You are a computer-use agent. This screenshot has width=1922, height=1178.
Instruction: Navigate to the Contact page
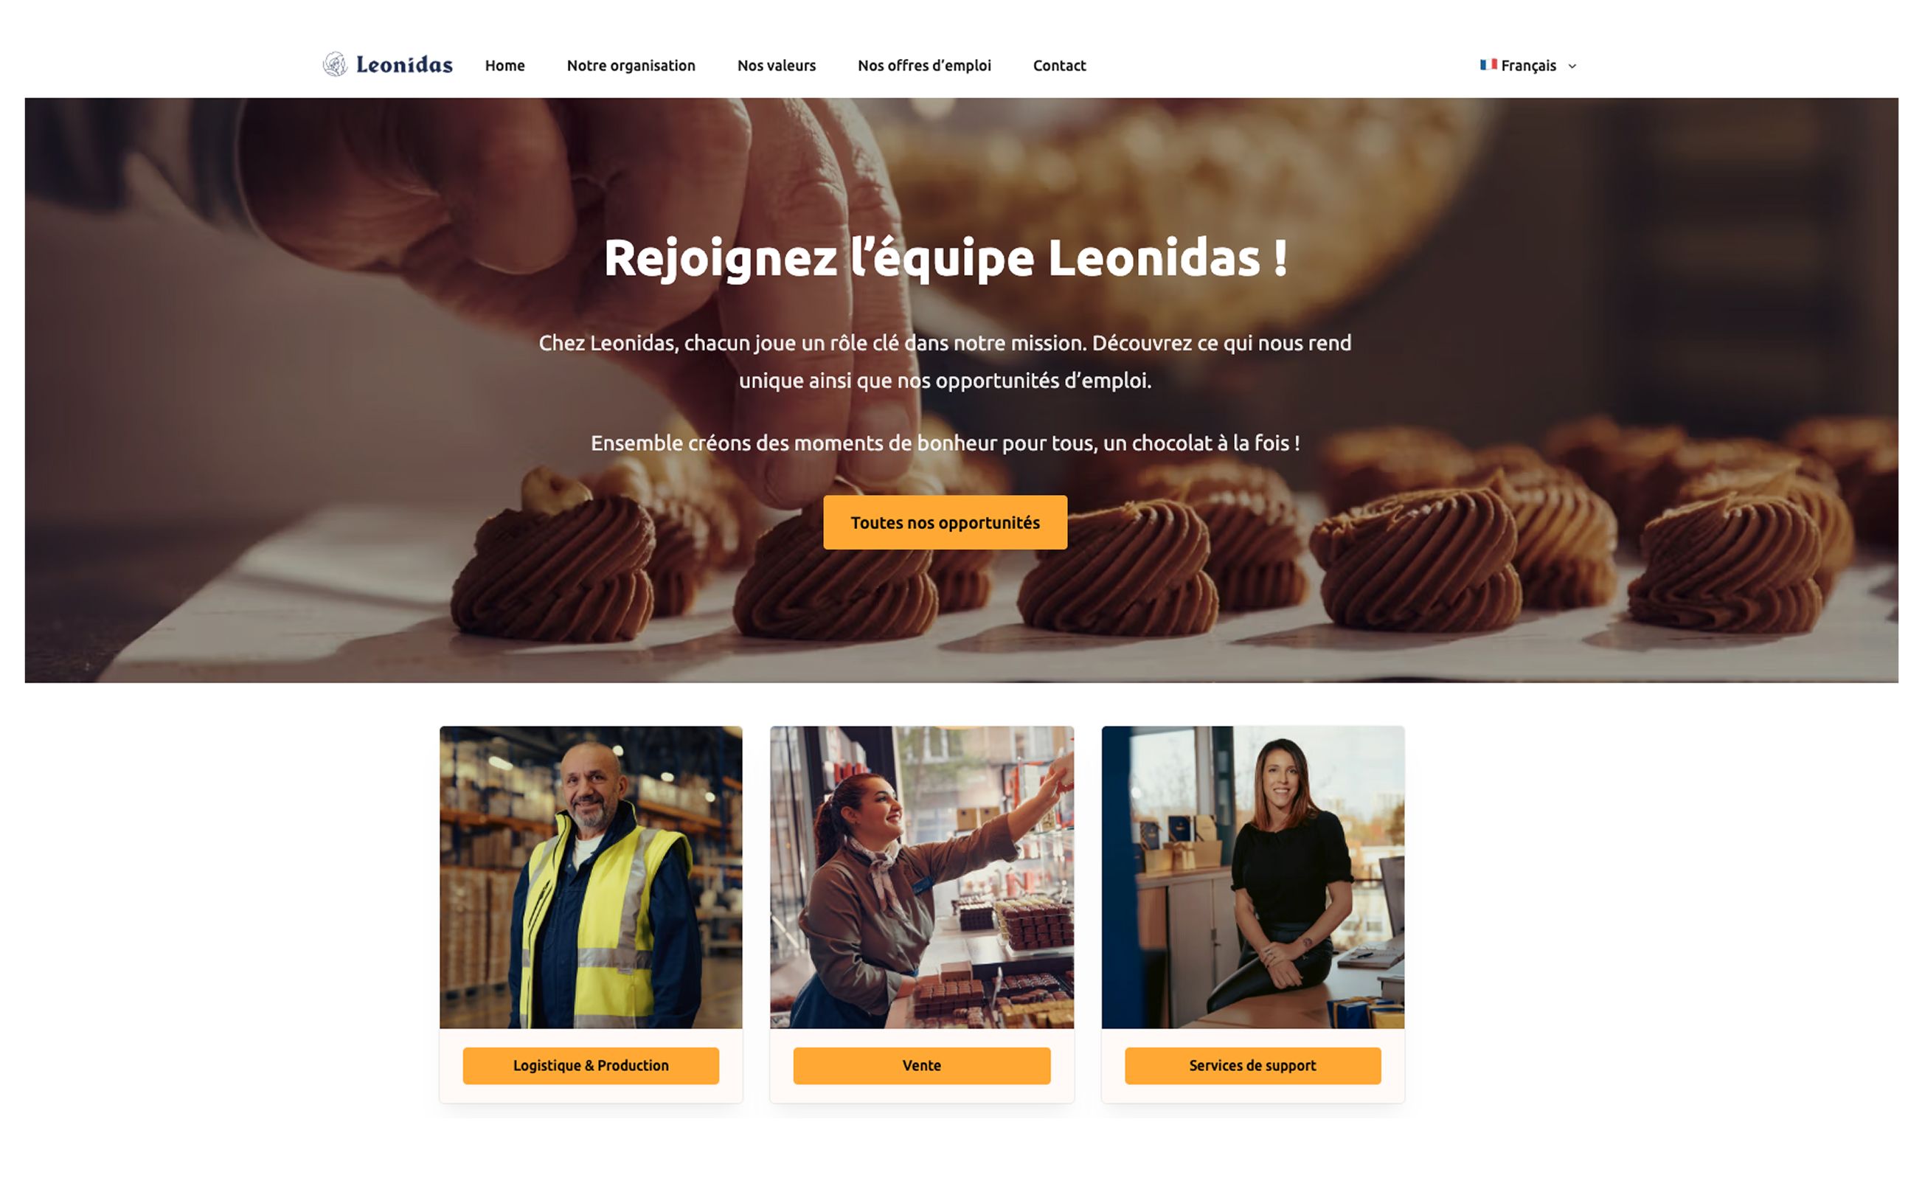coord(1058,66)
